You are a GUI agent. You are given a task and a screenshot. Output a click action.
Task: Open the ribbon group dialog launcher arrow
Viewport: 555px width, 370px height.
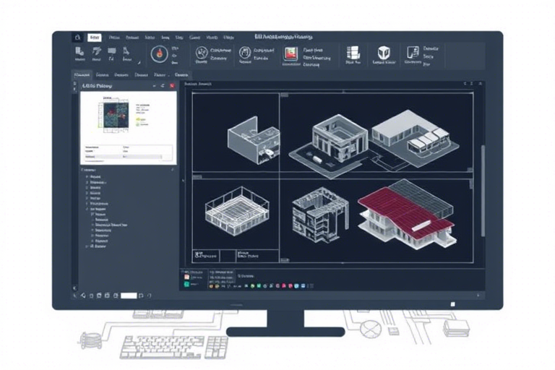click(x=139, y=63)
